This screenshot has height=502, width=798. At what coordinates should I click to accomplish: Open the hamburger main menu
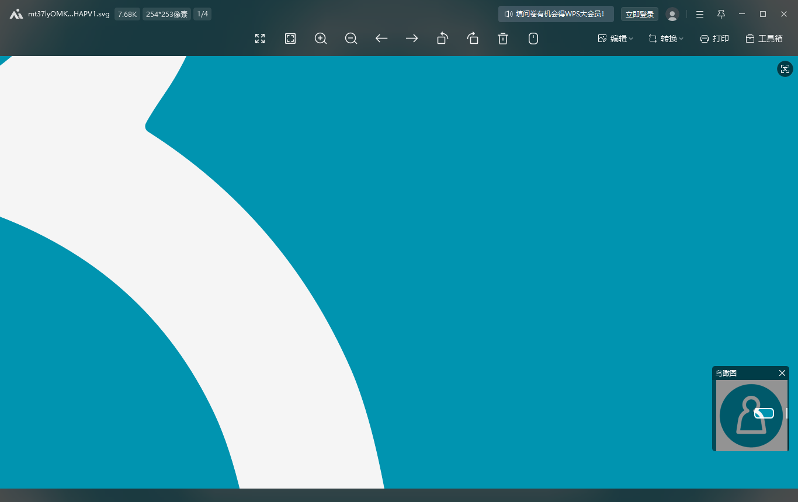[700, 14]
